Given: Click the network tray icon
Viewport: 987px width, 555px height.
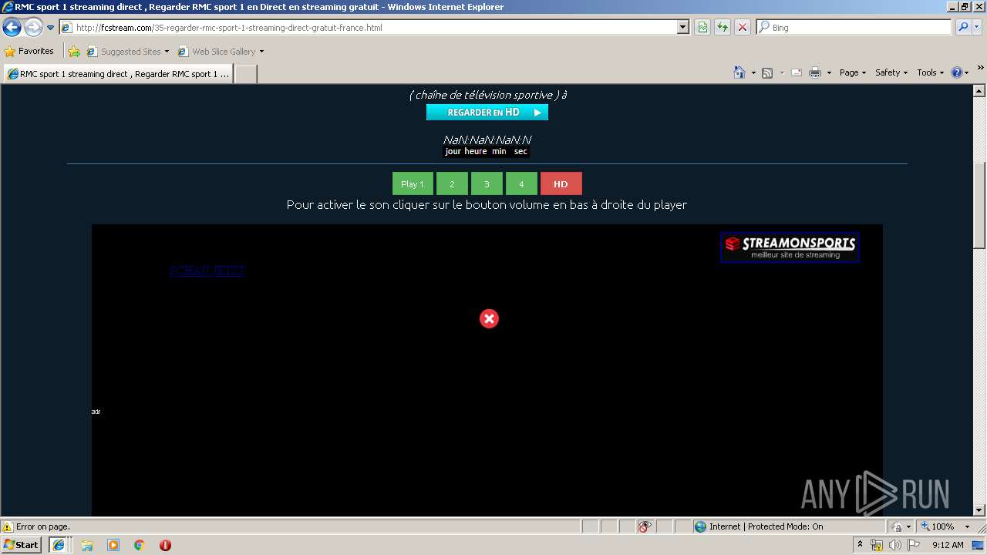Looking at the screenshot, I should (x=877, y=545).
